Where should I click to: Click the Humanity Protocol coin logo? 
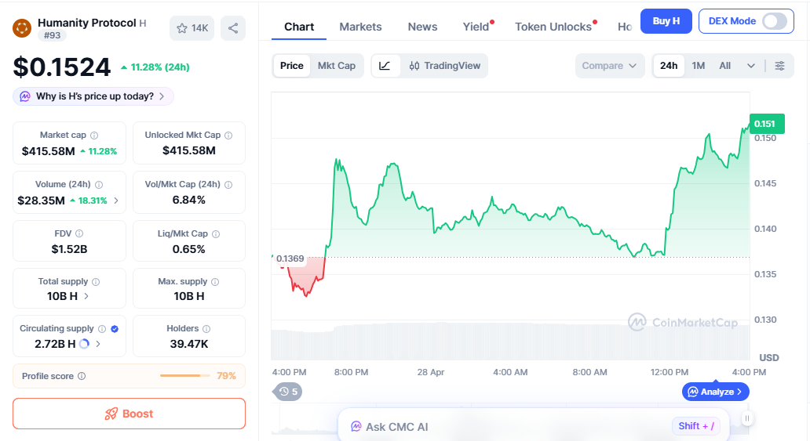click(22, 28)
